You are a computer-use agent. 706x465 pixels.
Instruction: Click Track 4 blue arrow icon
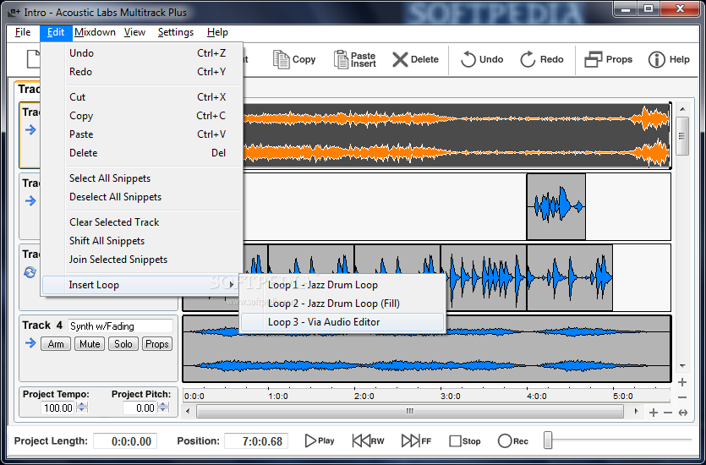tap(30, 343)
